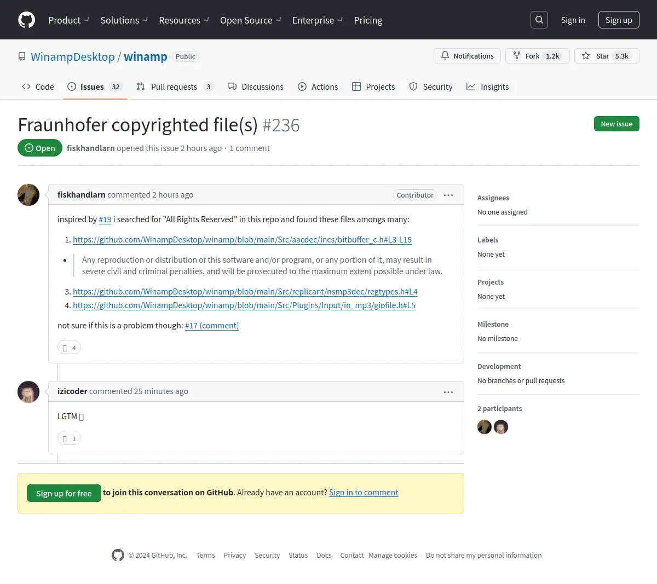The height and width of the screenshot is (584, 657).
Task: Expand the Product menu
Action: click(68, 20)
